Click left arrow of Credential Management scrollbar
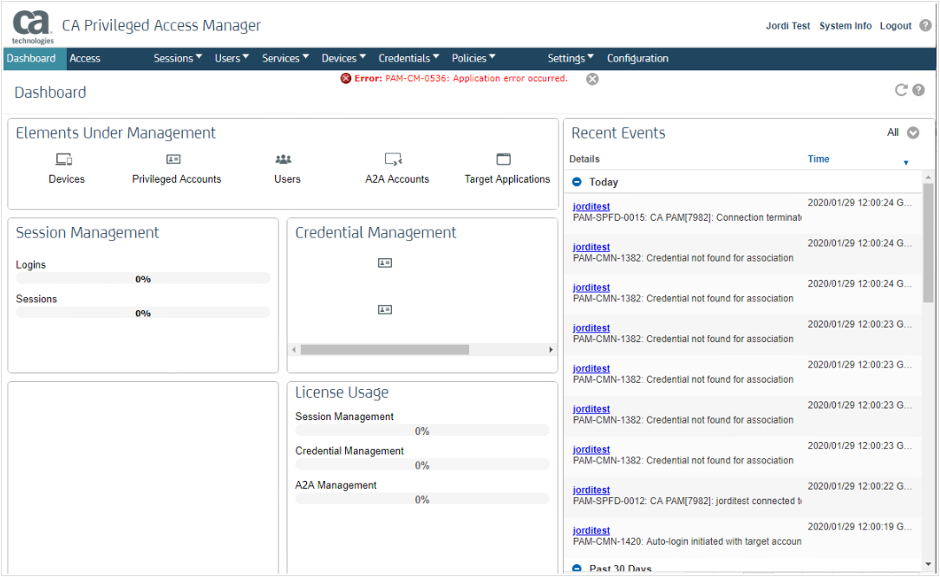 tap(294, 349)
